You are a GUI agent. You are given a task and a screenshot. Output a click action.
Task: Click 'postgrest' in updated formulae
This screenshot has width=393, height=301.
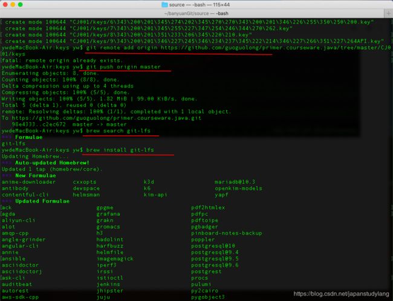coord(206,271)
